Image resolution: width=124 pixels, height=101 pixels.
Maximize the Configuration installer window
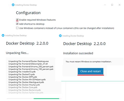pos(112,5)
